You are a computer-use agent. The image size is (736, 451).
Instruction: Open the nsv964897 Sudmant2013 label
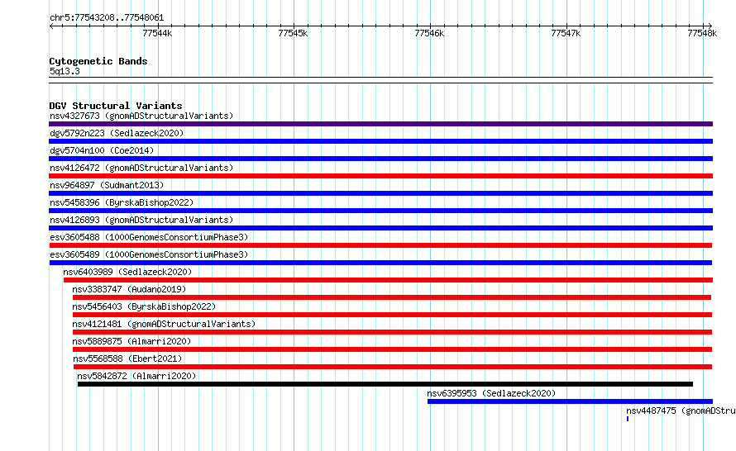point(107,185)
